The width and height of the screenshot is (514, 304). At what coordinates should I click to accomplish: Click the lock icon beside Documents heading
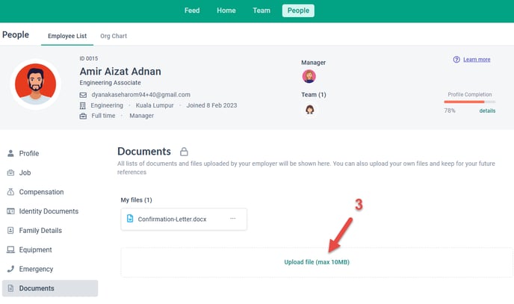pos(184,152)
